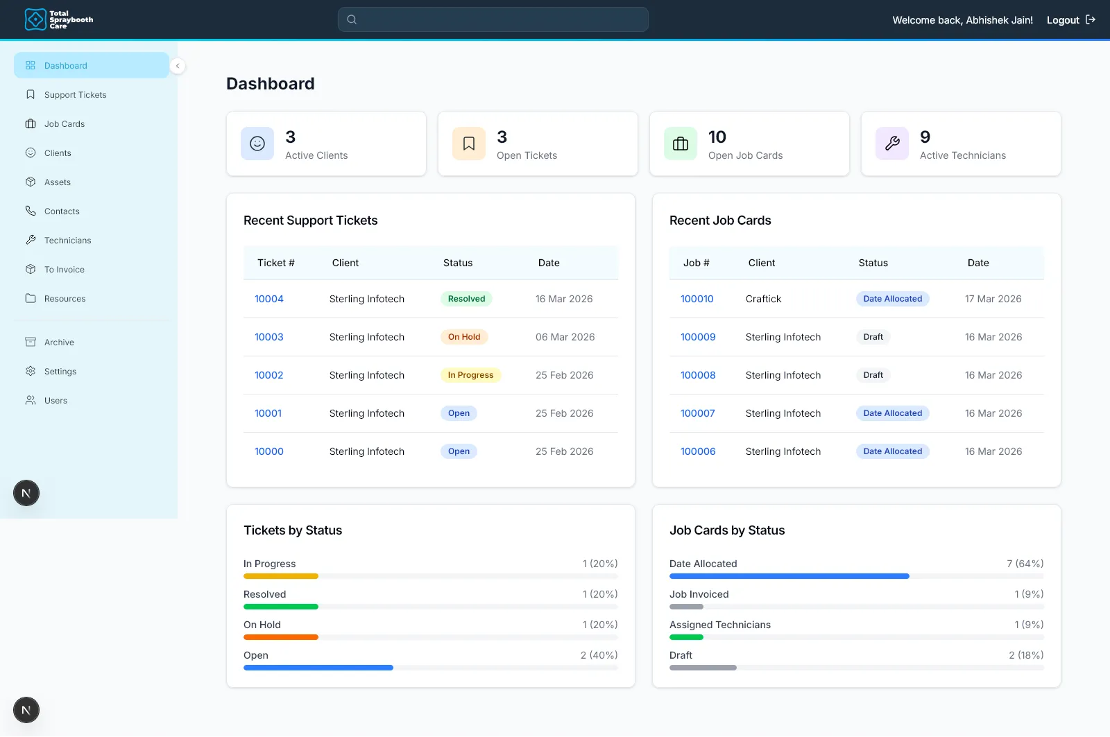This screenshot has height=737, width=1110.
Task: Navigate to Technicians in sidebar
Action: pos(67,241)
